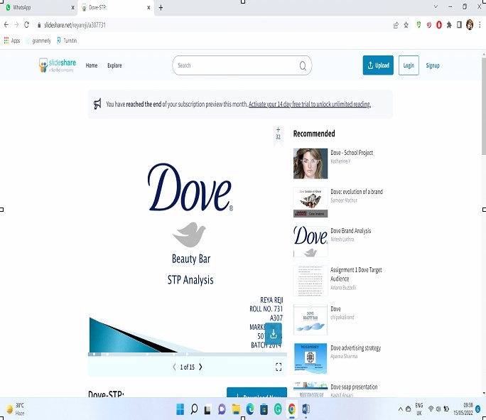486x420 pixels.
Task: Click the download icon on the slide
Action: click(x=274, y=334)
